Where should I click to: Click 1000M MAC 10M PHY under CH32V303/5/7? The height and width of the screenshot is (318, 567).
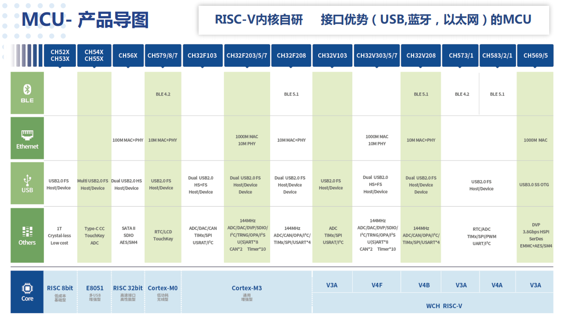[x=377, y=140]
